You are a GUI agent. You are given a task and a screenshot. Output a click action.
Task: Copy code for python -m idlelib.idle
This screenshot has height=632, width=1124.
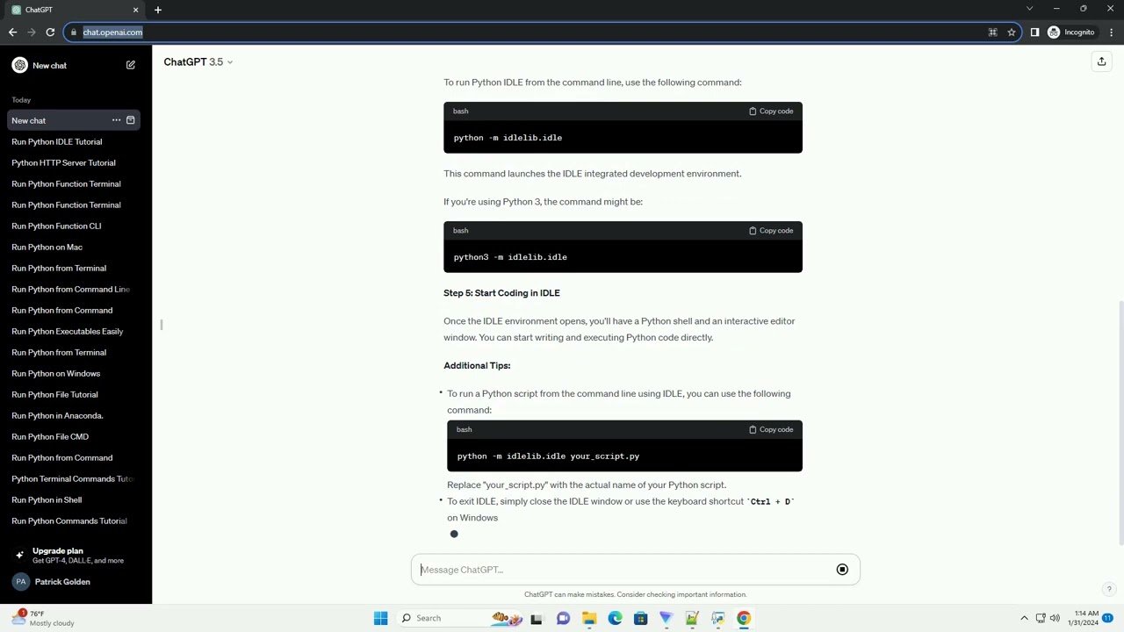point(771,111)
